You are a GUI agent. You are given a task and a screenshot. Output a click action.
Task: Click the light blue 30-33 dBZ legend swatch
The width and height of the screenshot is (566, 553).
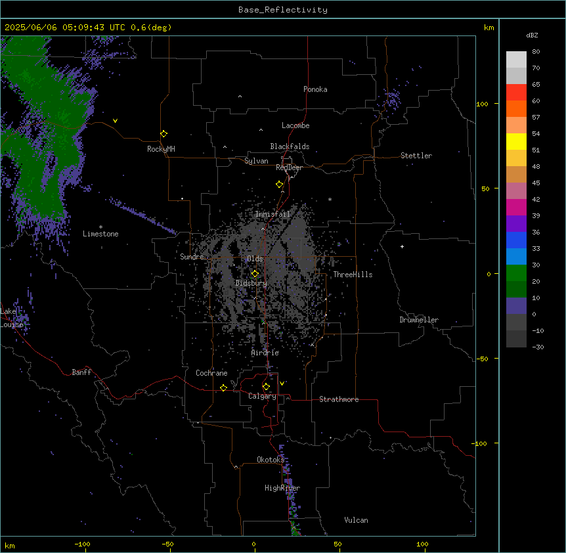click(x=516, y=256)
